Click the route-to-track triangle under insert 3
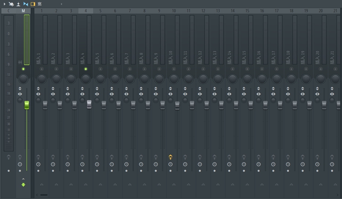This screenshot has height=199, width=342. tap(71, 184)
